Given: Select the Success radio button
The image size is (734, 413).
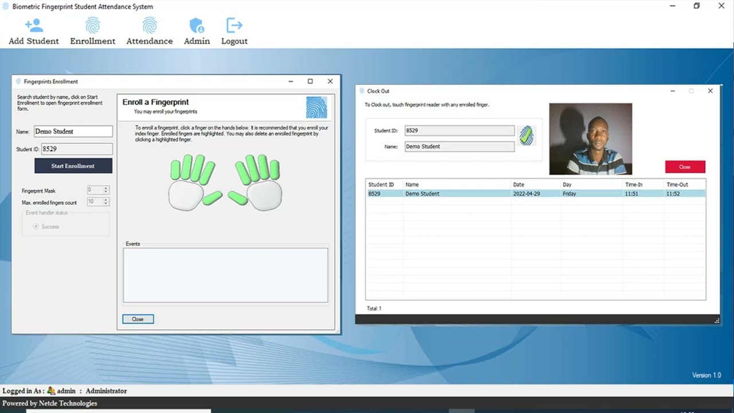Looking at the screenshot, I should coord(36,227).
